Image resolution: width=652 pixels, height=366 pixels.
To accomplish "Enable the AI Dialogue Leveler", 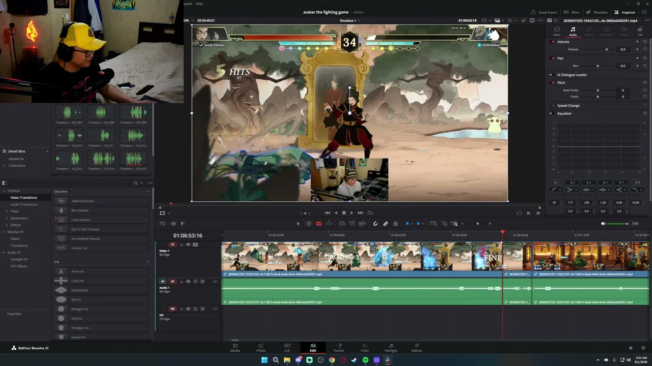I will (551, 75).
